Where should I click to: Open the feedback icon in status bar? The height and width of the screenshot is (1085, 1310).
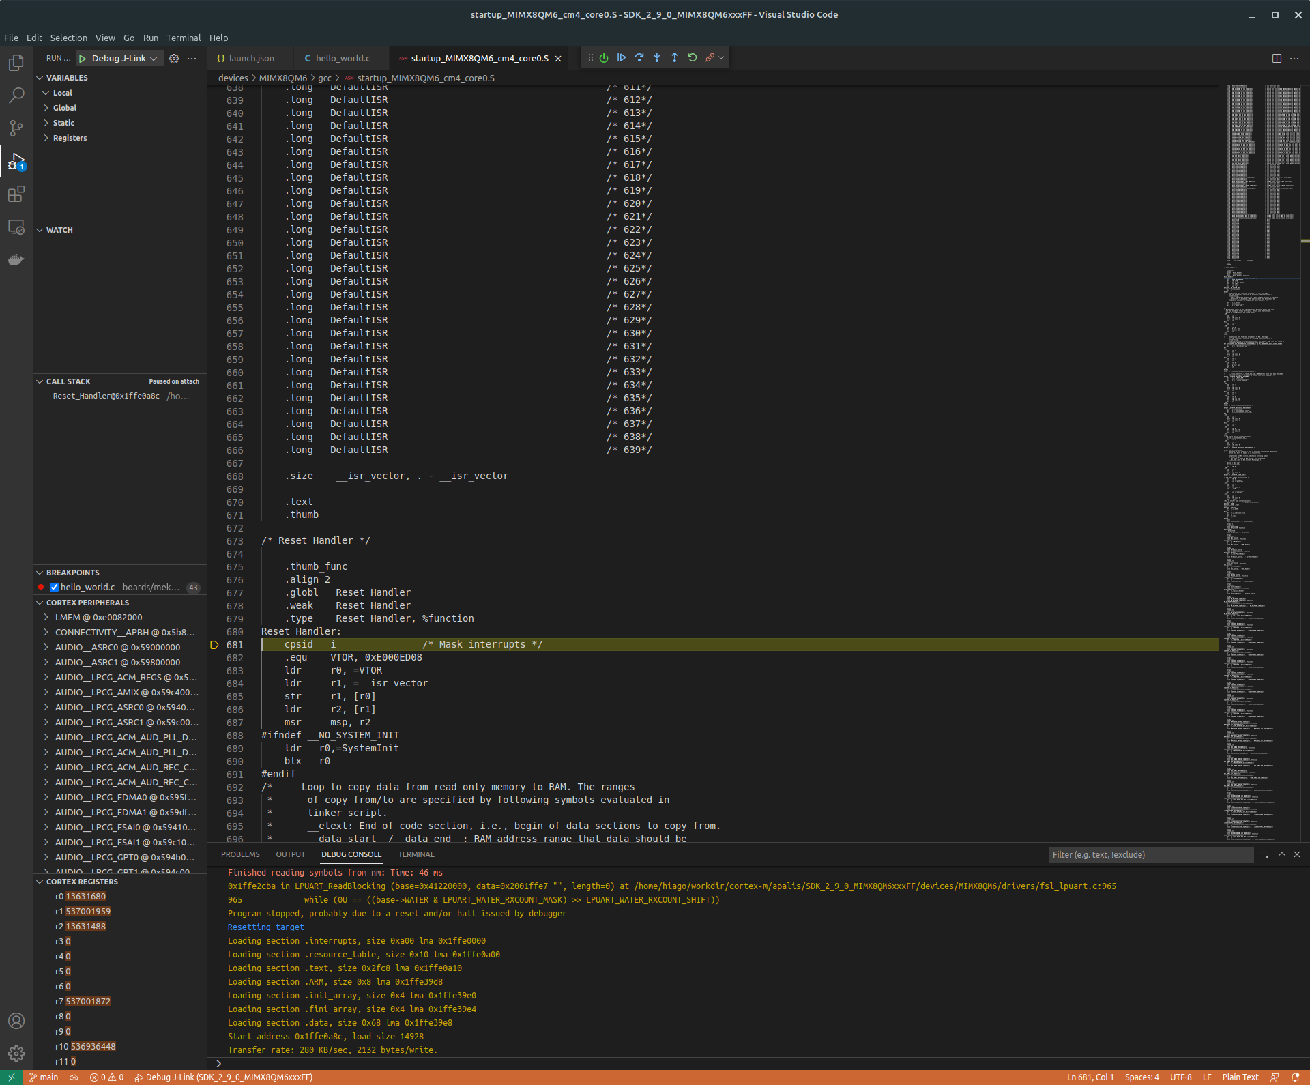tap(1275, 1077)
